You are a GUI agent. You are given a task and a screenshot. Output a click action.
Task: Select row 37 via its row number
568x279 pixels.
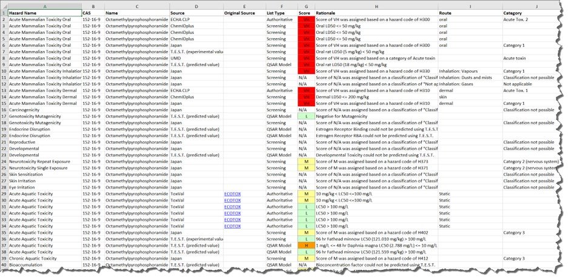(4, 246)
